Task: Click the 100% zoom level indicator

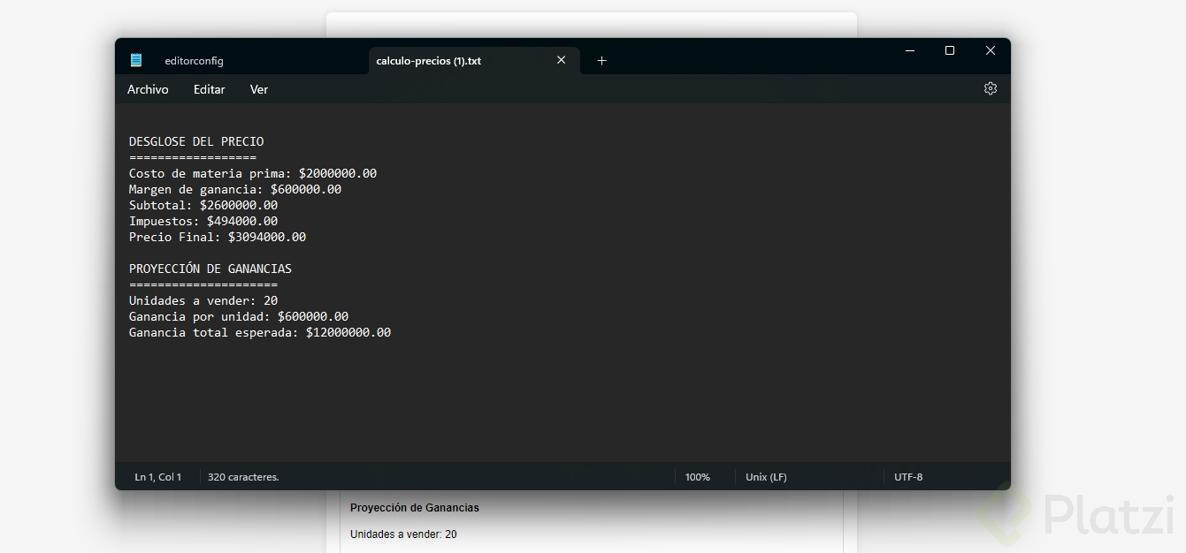Action: click(x=698, y=477)
